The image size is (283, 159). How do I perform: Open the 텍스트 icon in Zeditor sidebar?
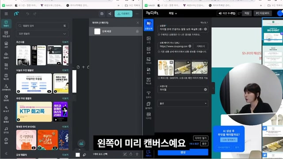coord(149,81)
